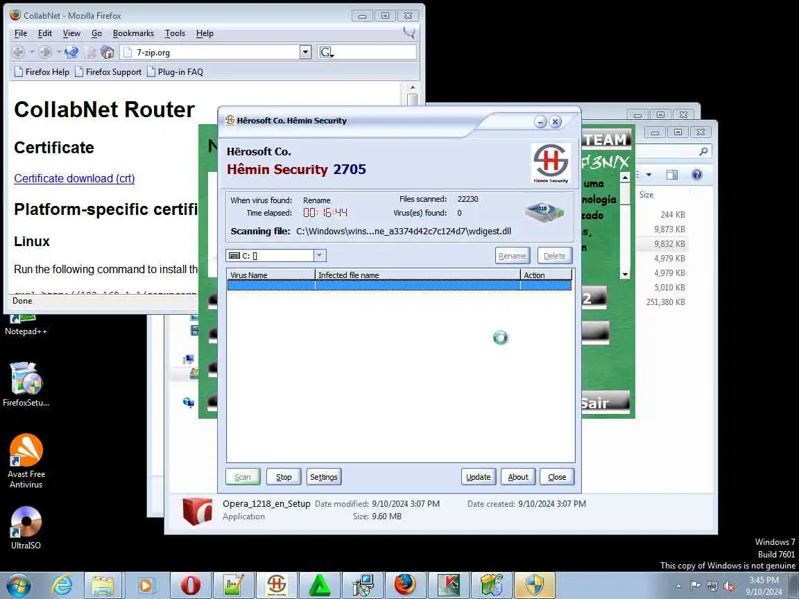Image resolution: width=799 pixels, height=599 pixels.
Task: Click the network icon in system tray
Action: tap(712, 586)
